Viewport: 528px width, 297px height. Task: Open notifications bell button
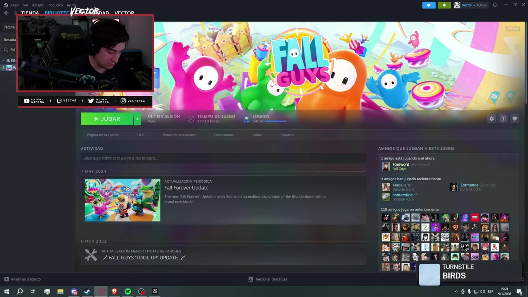(444, 5)
